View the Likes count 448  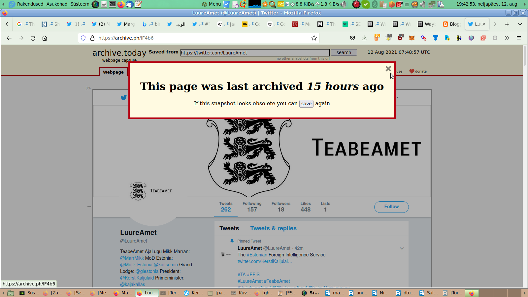[x=306, y=207]
